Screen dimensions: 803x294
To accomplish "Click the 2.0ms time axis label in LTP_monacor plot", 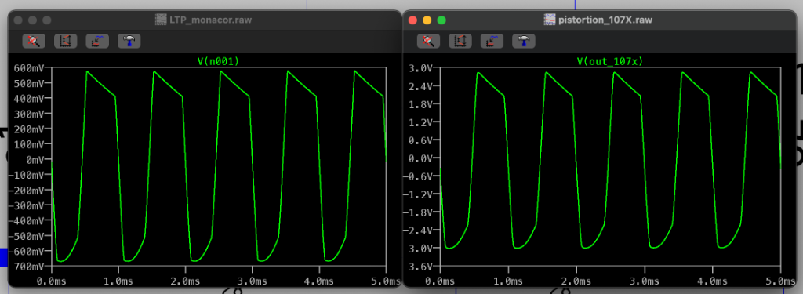I will (x=185, y=281).
